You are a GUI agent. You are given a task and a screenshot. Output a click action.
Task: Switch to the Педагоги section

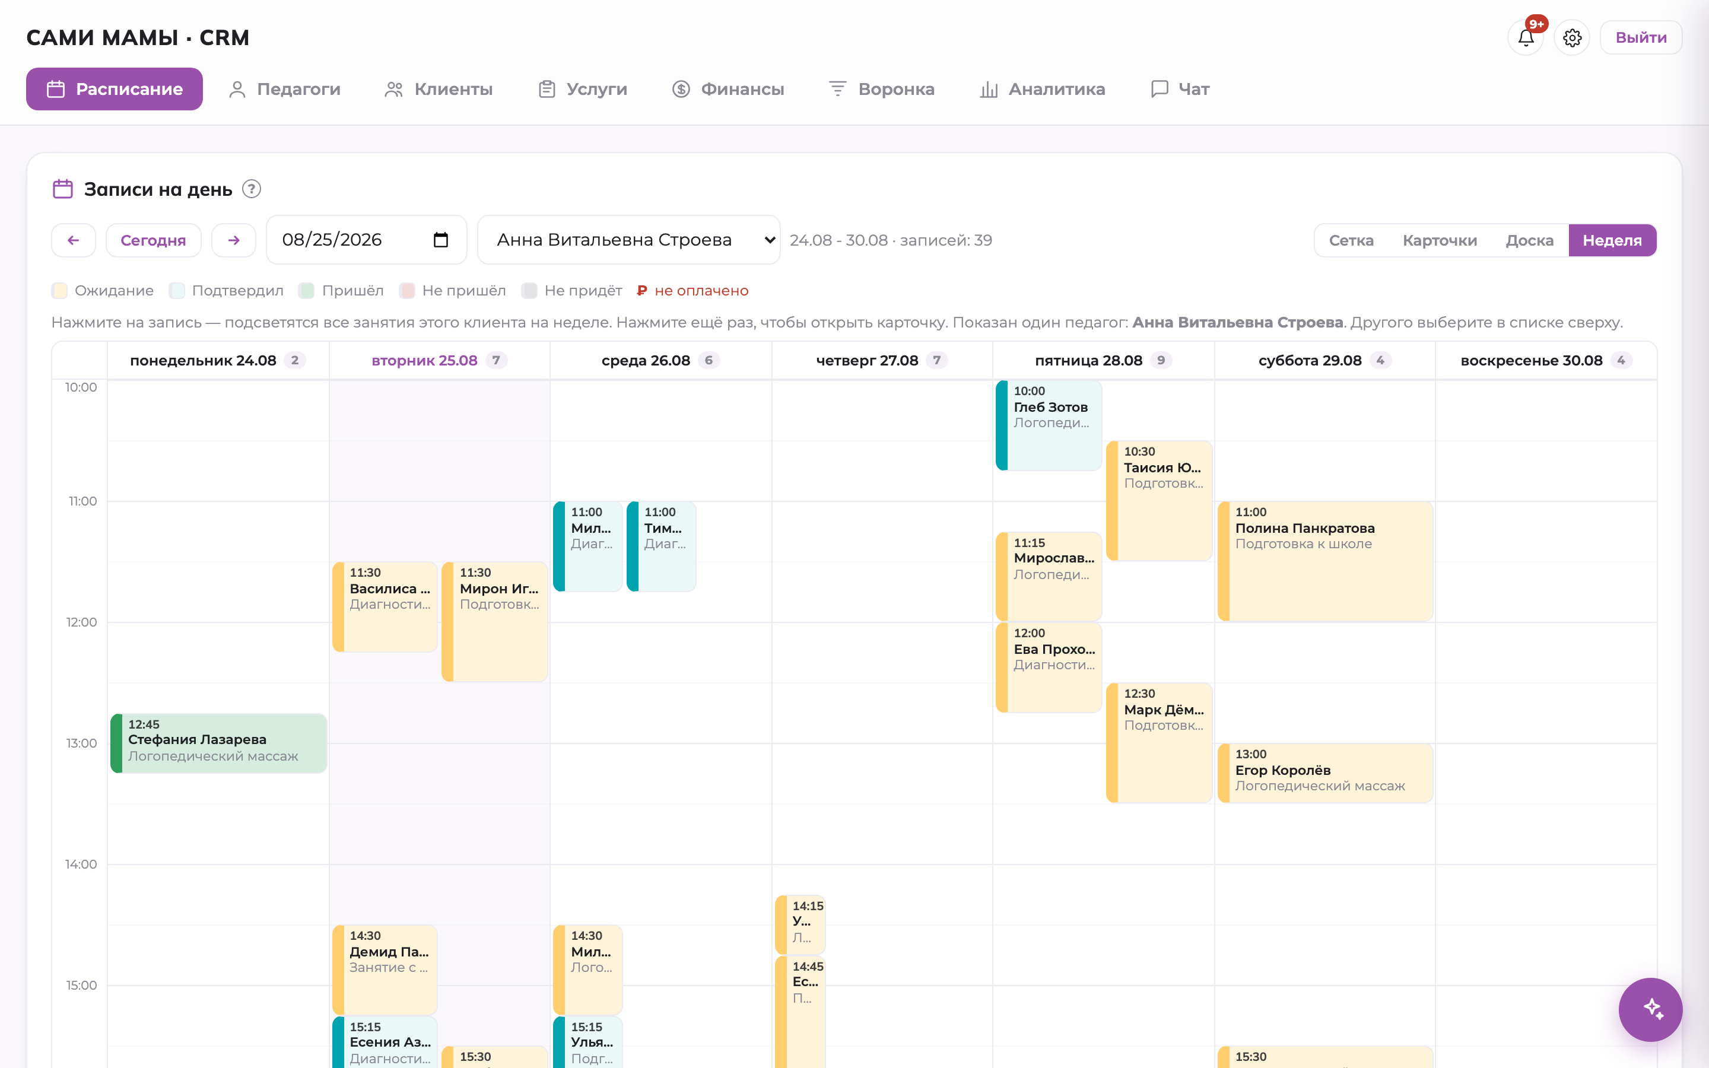(285, 89)
